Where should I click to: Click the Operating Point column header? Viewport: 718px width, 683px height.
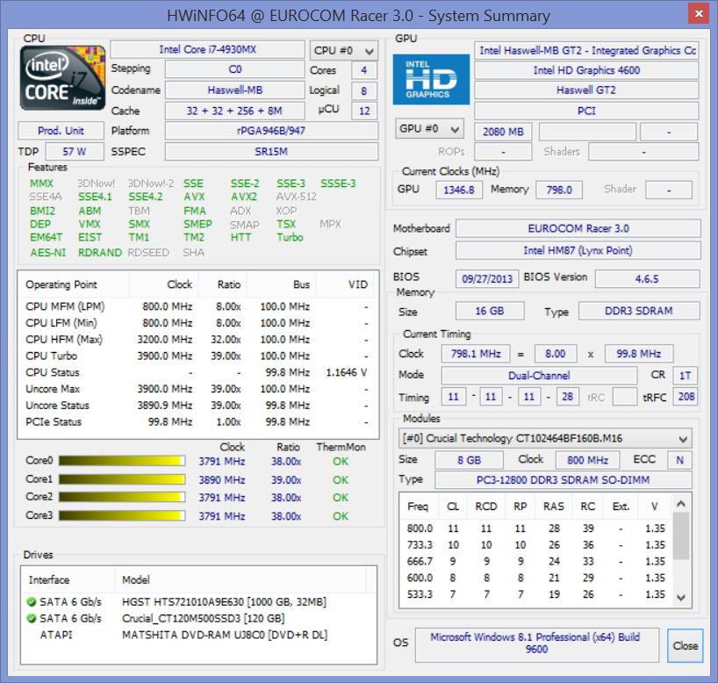click(74, 284)
